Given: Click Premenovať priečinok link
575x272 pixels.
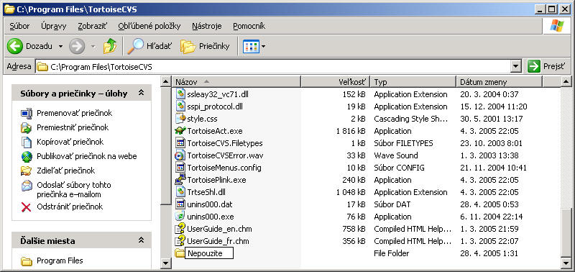Looking at the screenshot, I should [75, 113].
